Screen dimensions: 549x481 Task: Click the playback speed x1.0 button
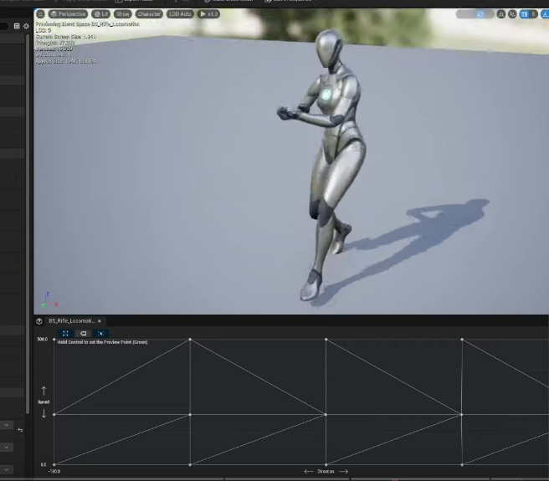(208, 14)
